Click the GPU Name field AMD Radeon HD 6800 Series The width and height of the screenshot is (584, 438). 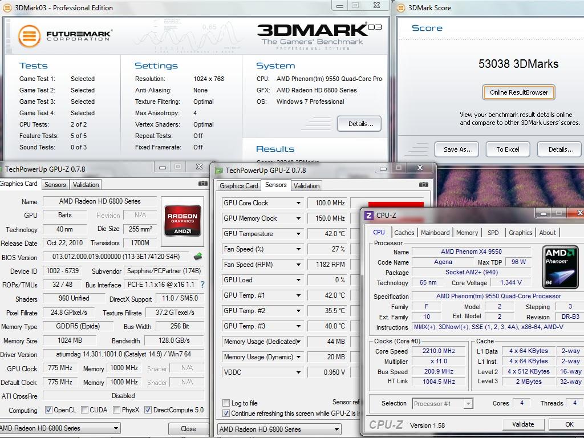[100, 201]
